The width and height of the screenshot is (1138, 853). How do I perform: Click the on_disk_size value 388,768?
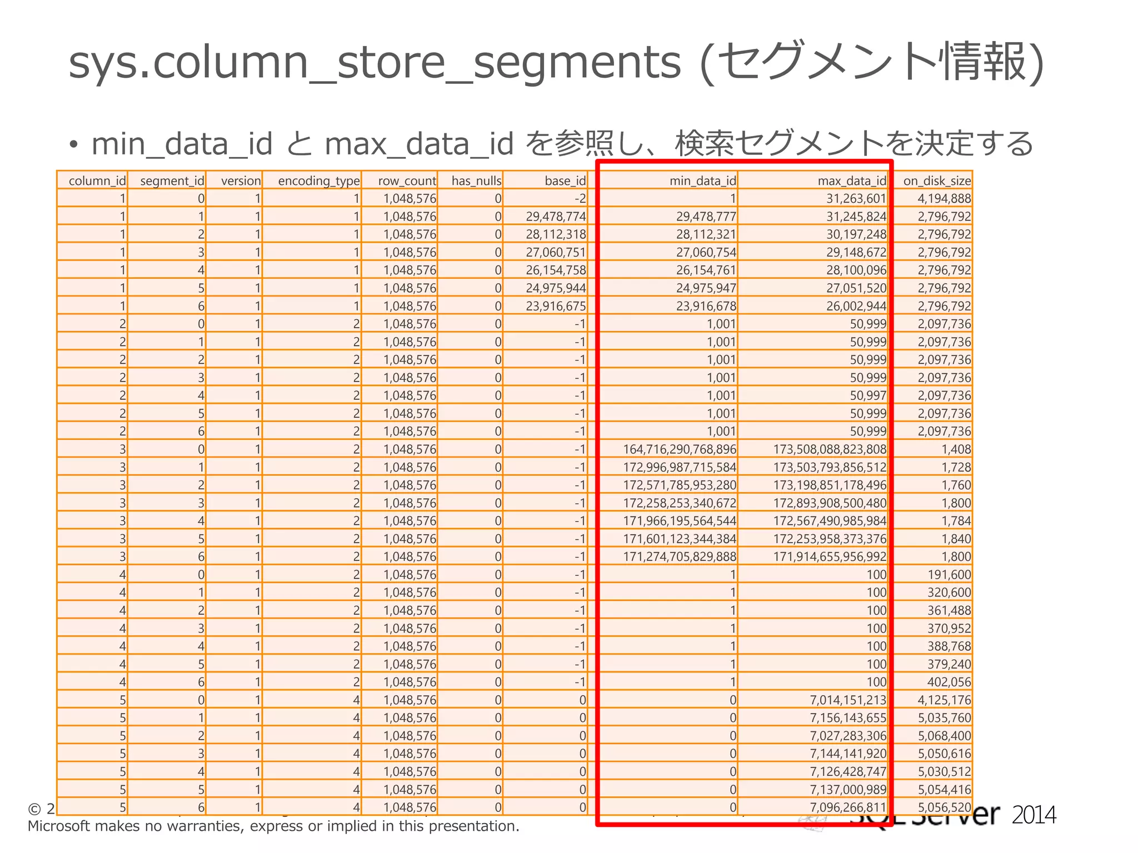click(x=949, y=646)
